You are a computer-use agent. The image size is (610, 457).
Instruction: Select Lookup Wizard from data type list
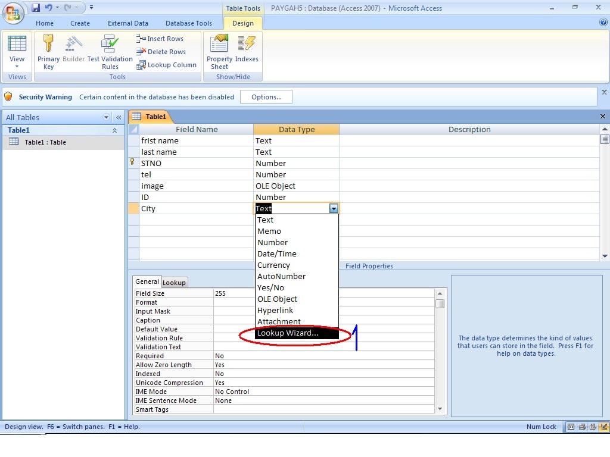click(x=288, y=333)
